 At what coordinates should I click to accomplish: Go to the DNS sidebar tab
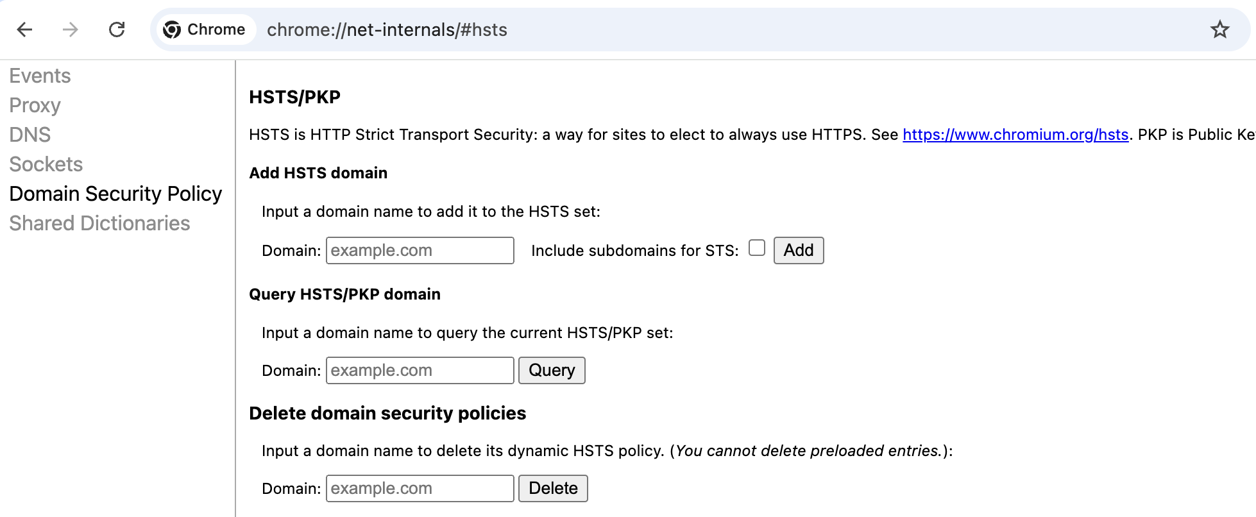coord(30,135)
